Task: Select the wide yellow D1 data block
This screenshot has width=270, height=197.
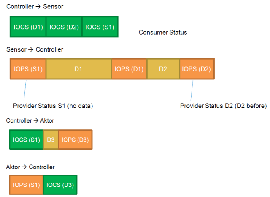Action: [x=78, y=69]
